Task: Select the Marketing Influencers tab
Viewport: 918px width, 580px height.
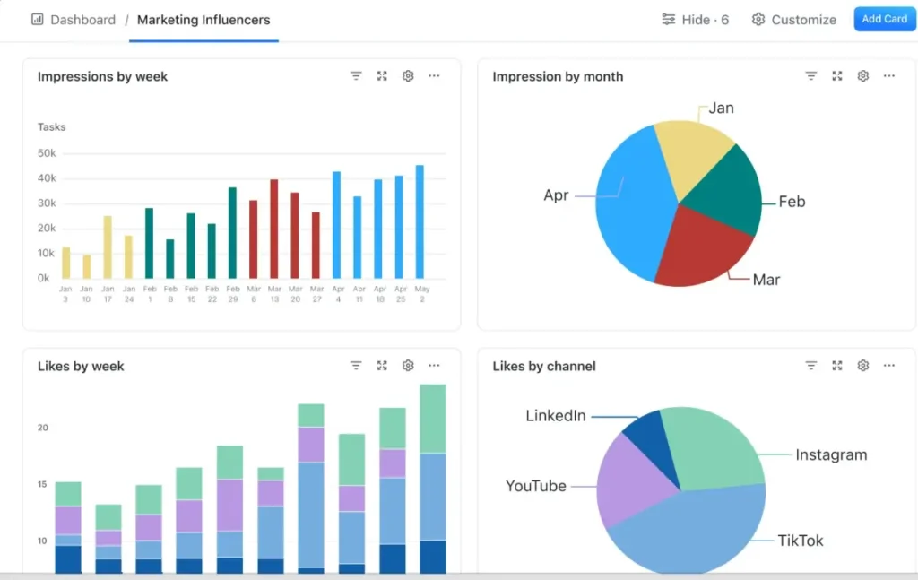Action: (204, 19)
